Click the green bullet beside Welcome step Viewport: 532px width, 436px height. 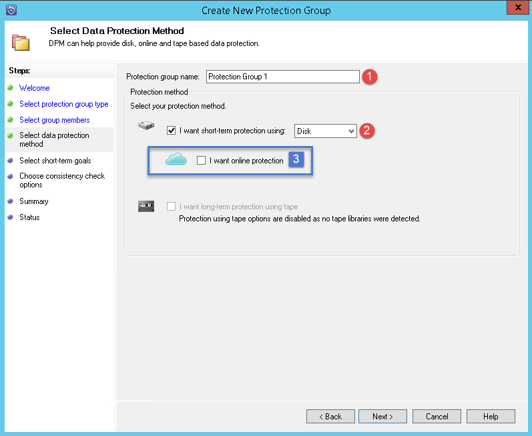[x=10, y=88]
